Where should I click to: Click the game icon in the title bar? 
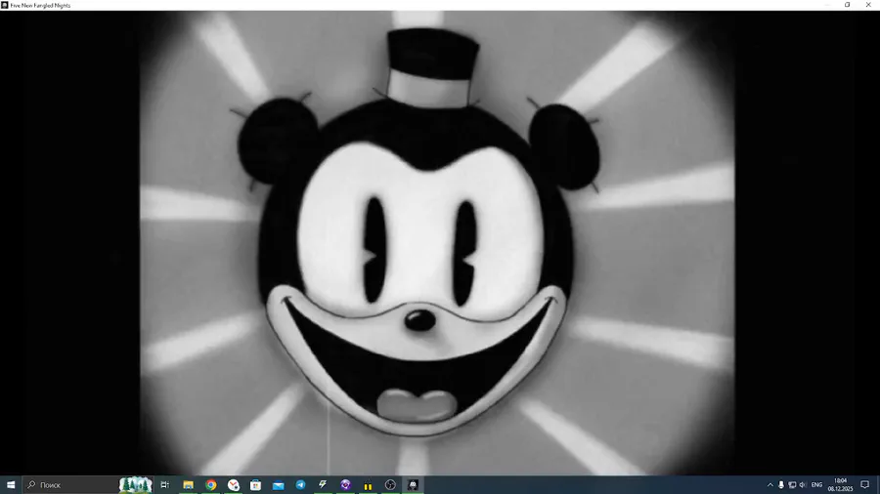5,5
